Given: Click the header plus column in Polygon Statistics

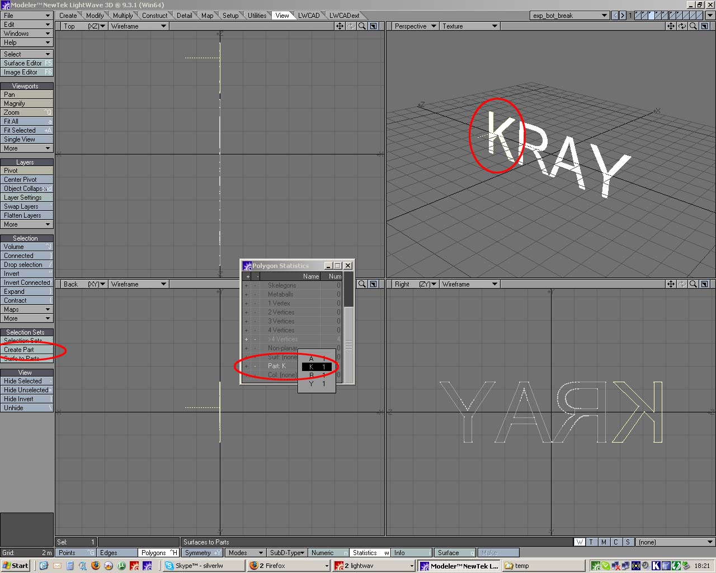Looking at the screenshot, I should (247, 276).
